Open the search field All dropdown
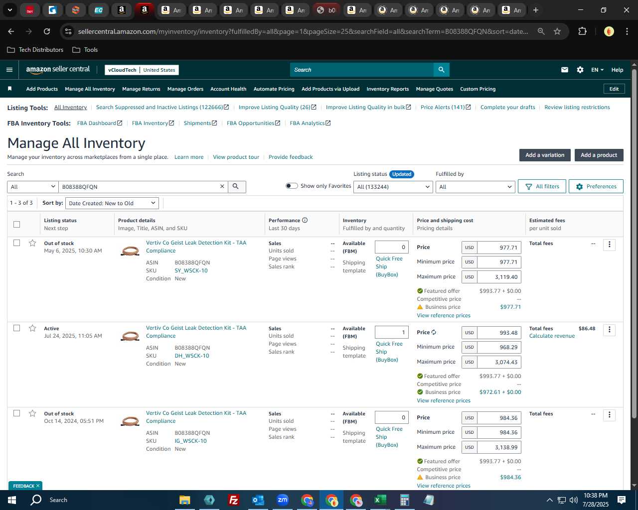 tap(32, 187)
